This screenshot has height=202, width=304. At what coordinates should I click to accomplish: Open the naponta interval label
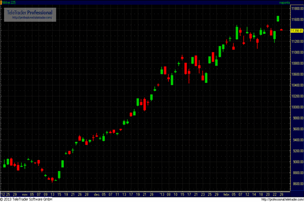pos(284,3)
